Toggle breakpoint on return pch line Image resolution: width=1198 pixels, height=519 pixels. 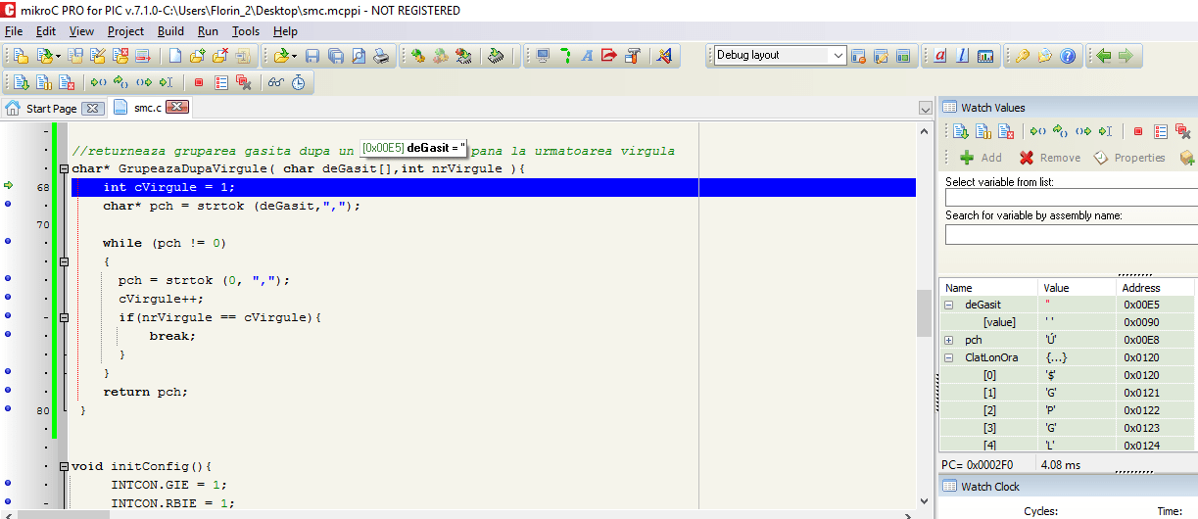[8, 390]
